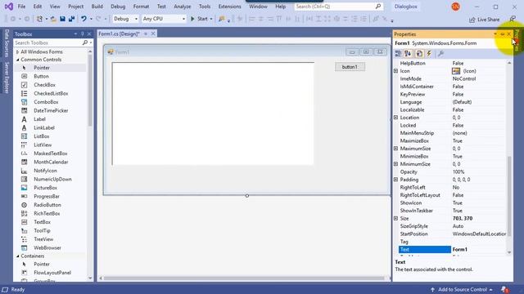Click the Find in Files toolbar icon
The width and height of the screenshot is (524, 294).
(221, 19)
